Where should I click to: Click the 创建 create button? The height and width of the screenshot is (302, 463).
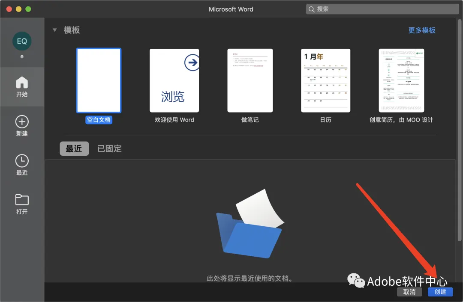tap(440, 292)
